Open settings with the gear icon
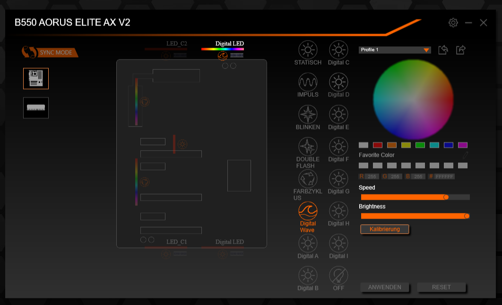502x305 pixels. point(453,23)
